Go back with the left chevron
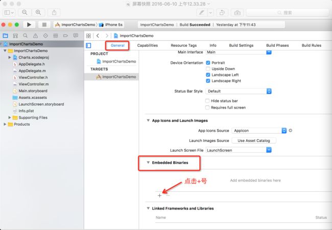The width and height of the screenshot is (332, 230). pos(98,36)
